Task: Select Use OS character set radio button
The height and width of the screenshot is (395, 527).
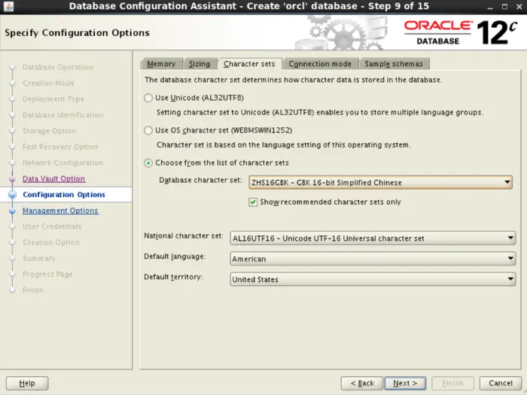Action: tap(148, 130)
